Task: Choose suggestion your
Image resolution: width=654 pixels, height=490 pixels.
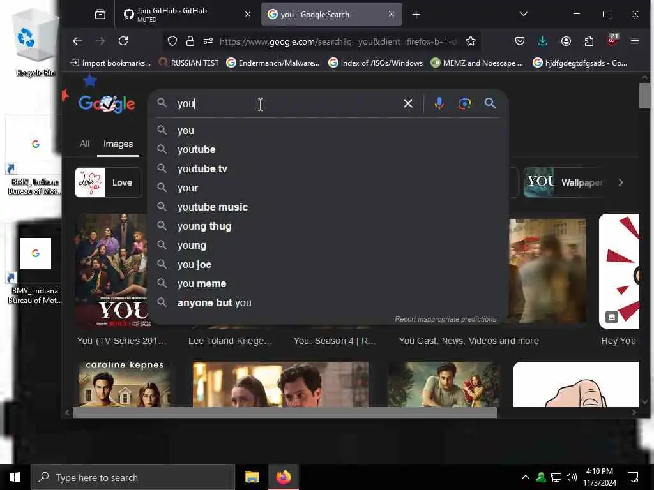Action: pyautogui.click(x=328, y=188)
